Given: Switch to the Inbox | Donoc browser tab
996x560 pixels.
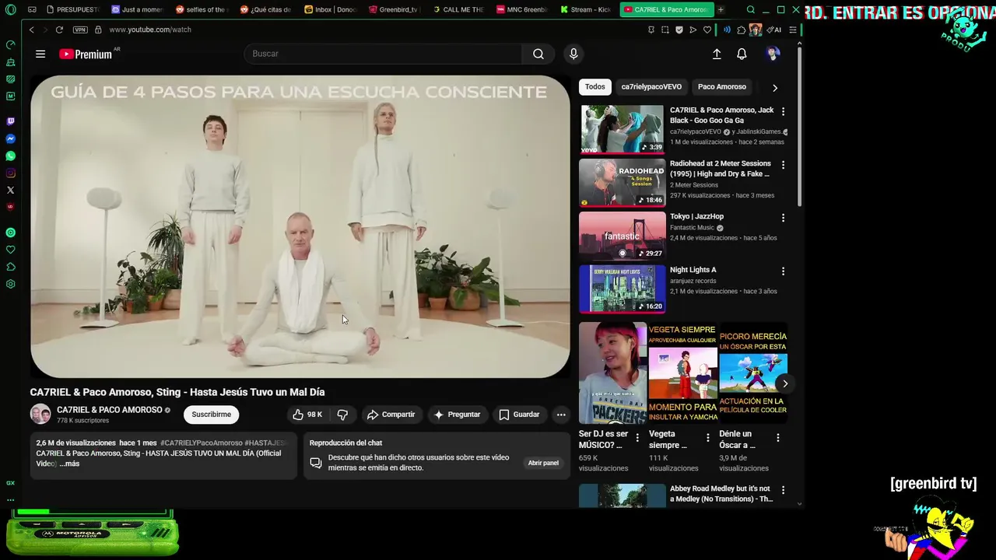Looking at the screenshot, I should [330, 10].
